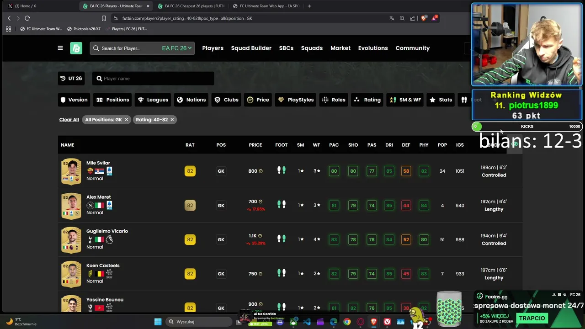The image size is (585, 329).
Task: Open Yassine Bounou player page
Action: pyautogui.click(x=105, y=300)
